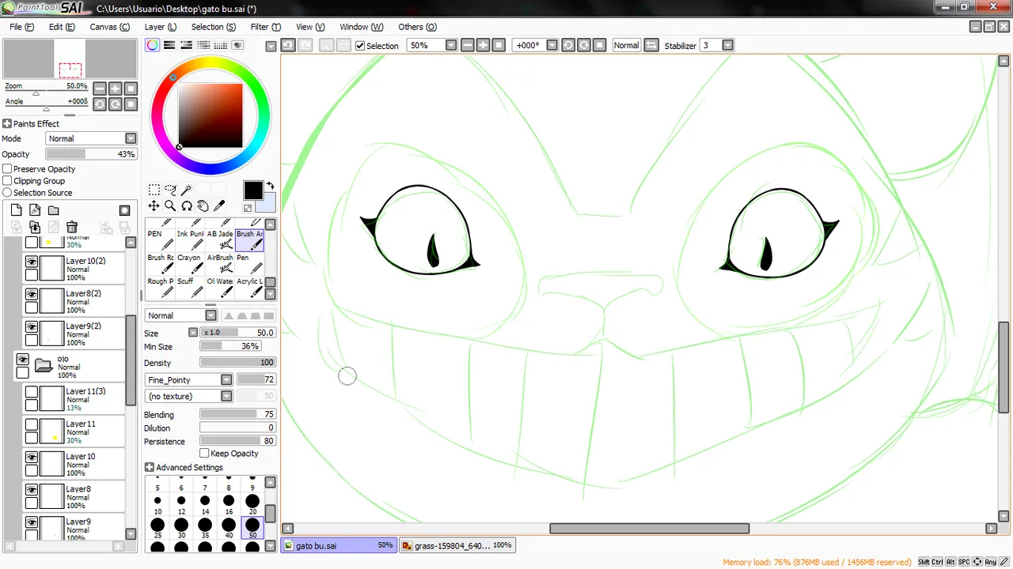Image resolution: width=1013 pixels, height=569 pixels.
Task: Select the rectangular Selection tool
Action: tap(154, 190)
